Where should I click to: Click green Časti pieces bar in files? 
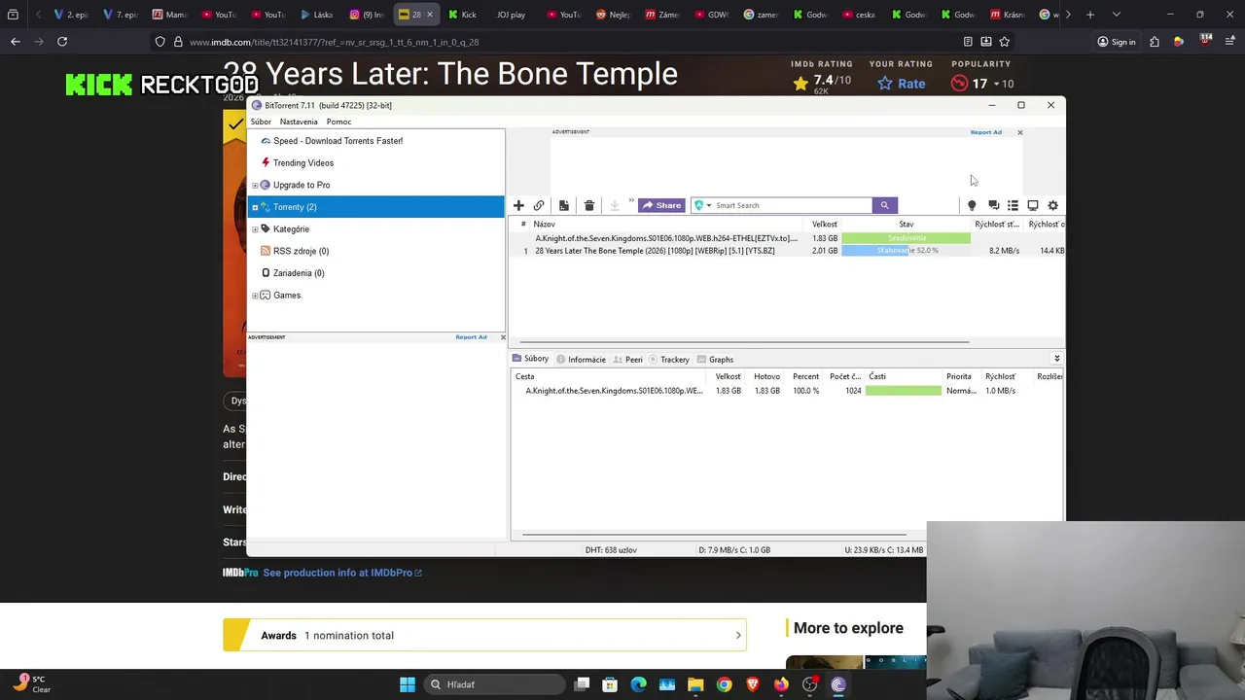coord(904,391)
